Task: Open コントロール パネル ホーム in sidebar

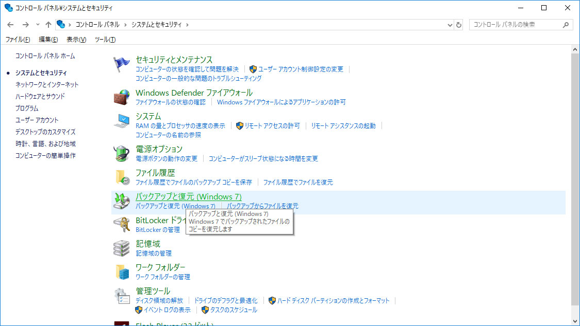Action: [45, 56]
